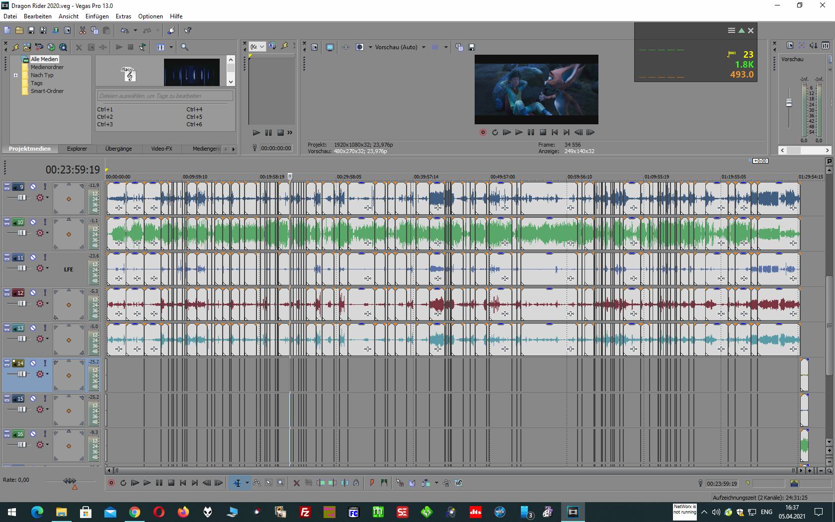Solo track 10
Viewport: 835px width, 522px height.
click(x=45, y=222)
